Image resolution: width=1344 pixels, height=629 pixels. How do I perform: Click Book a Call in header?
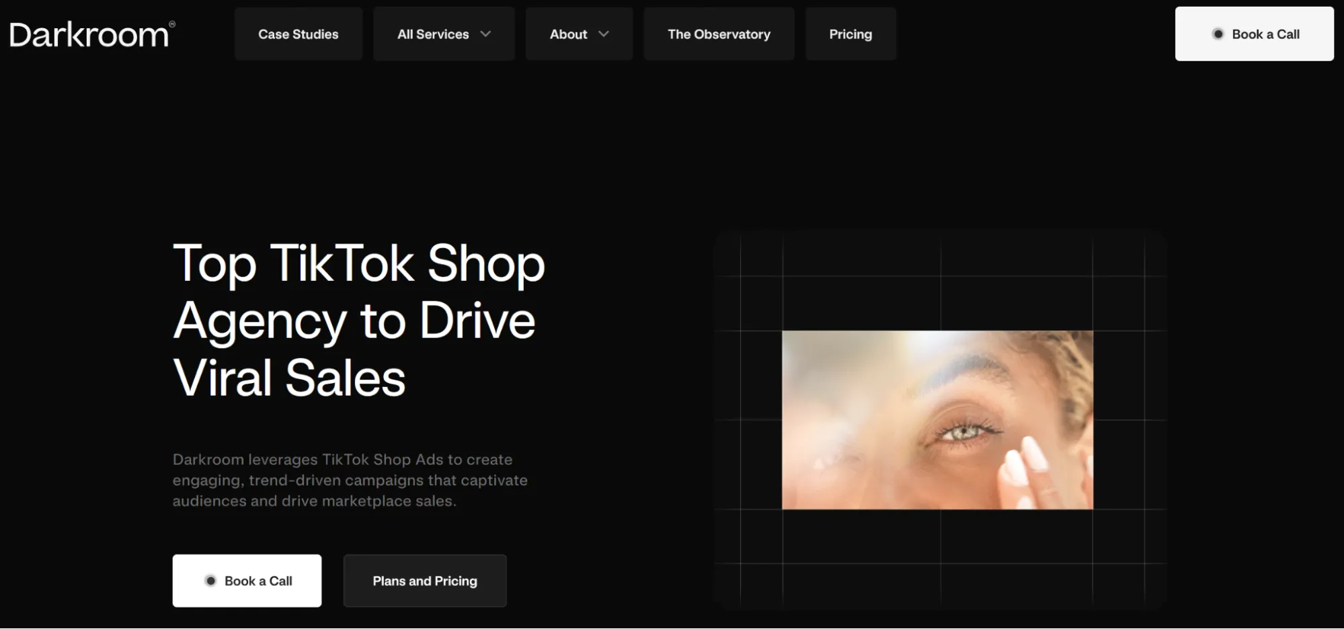[1254, 34]
